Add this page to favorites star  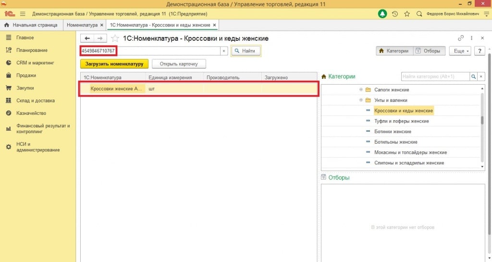click(115, 38)
